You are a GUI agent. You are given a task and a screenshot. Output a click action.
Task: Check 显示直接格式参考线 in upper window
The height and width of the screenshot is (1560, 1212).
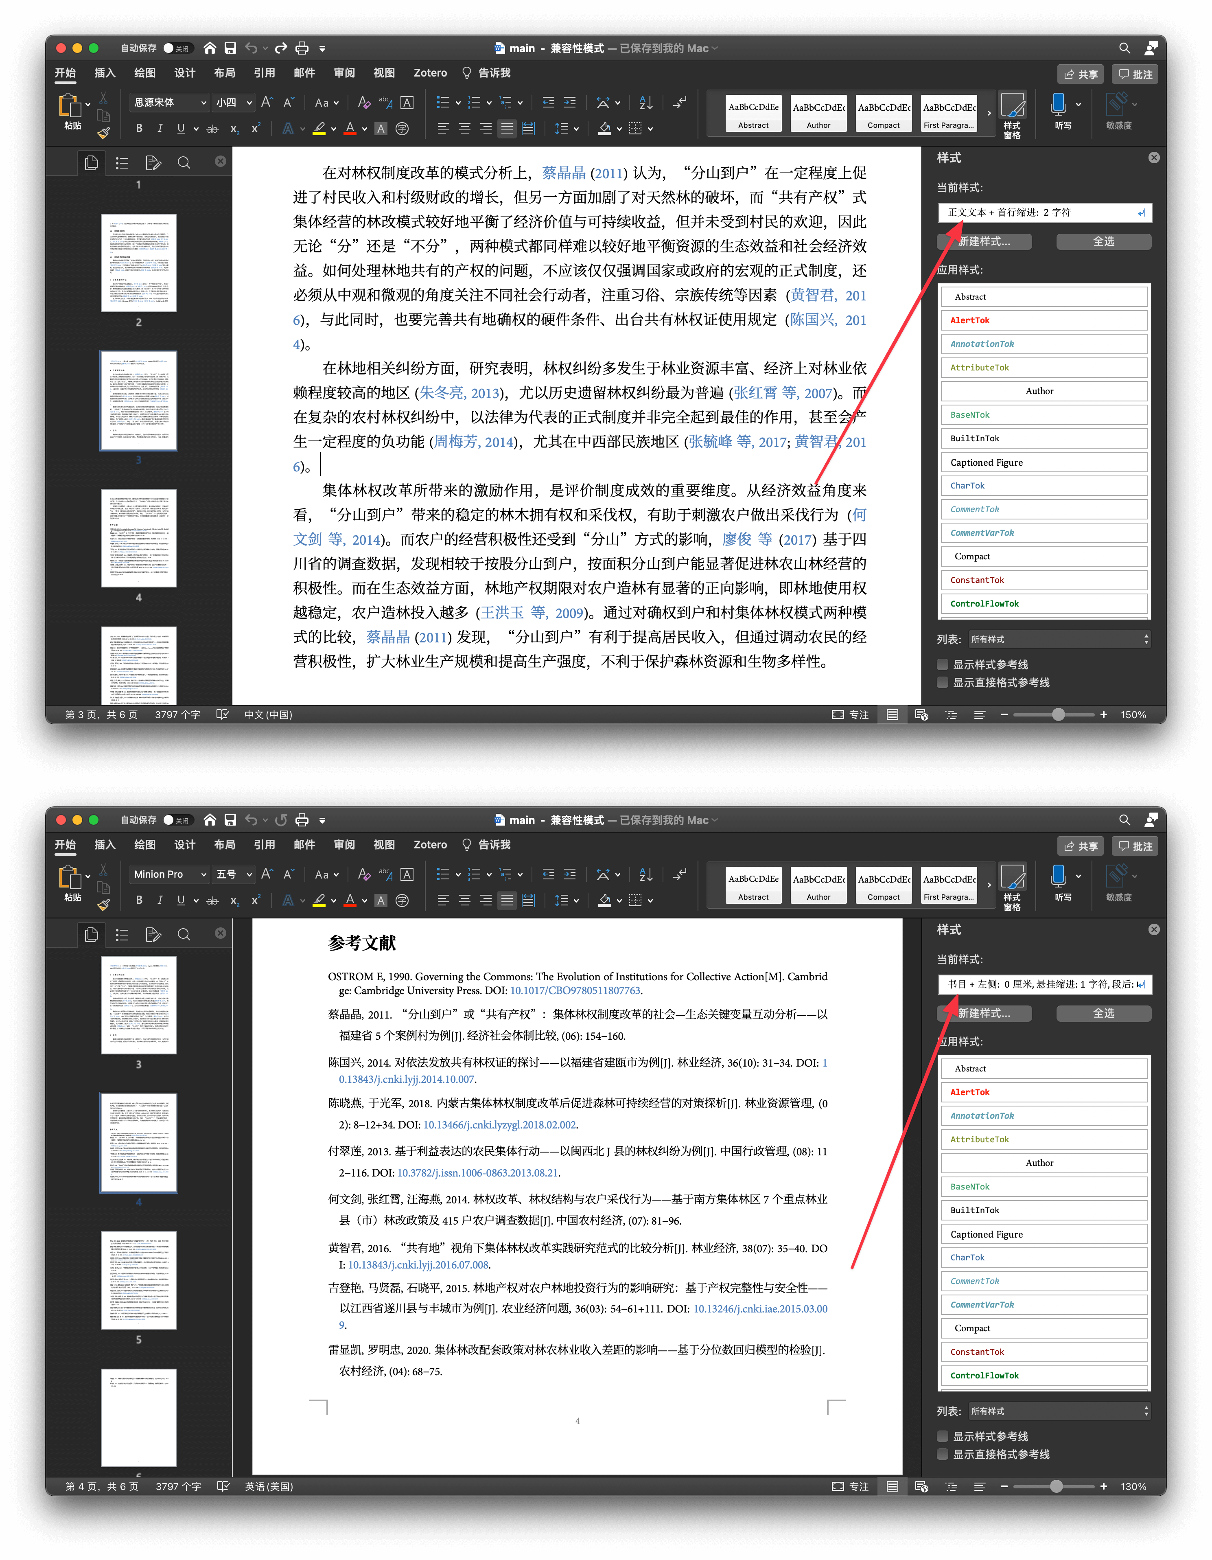click(943, 682)
